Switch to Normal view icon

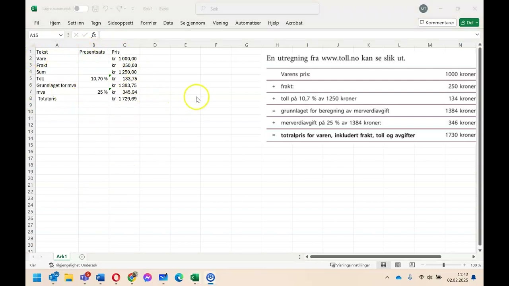click(383, 265)
